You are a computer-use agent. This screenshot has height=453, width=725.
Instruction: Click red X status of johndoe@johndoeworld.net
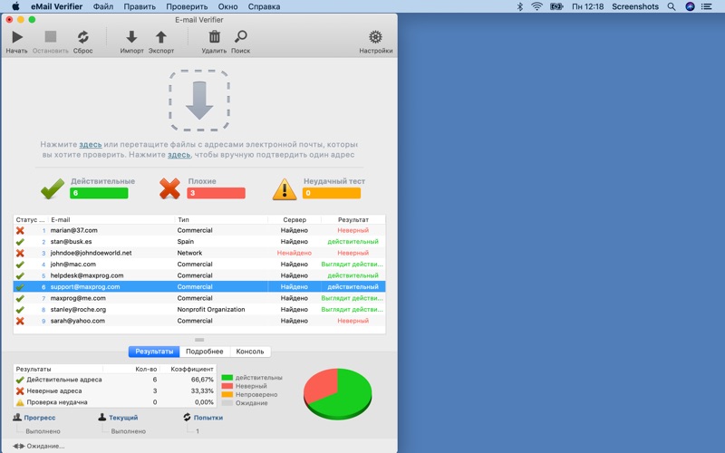coord(20,253)
